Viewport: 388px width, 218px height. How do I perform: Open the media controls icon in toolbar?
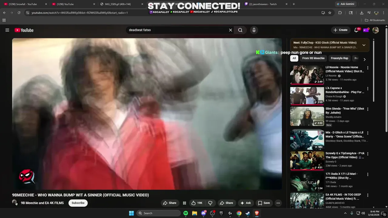point(369,13)
